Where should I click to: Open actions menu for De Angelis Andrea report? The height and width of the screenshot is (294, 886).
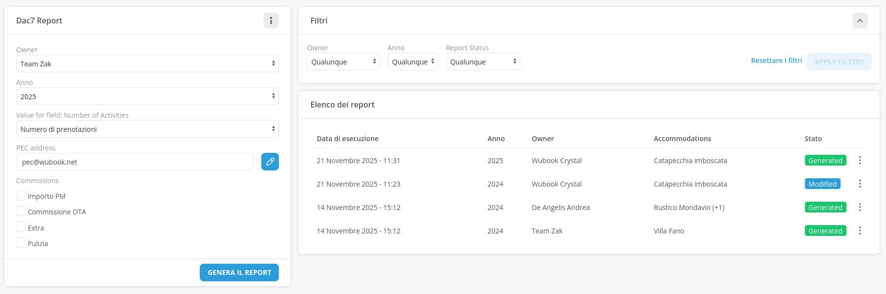tap(860, 207)
